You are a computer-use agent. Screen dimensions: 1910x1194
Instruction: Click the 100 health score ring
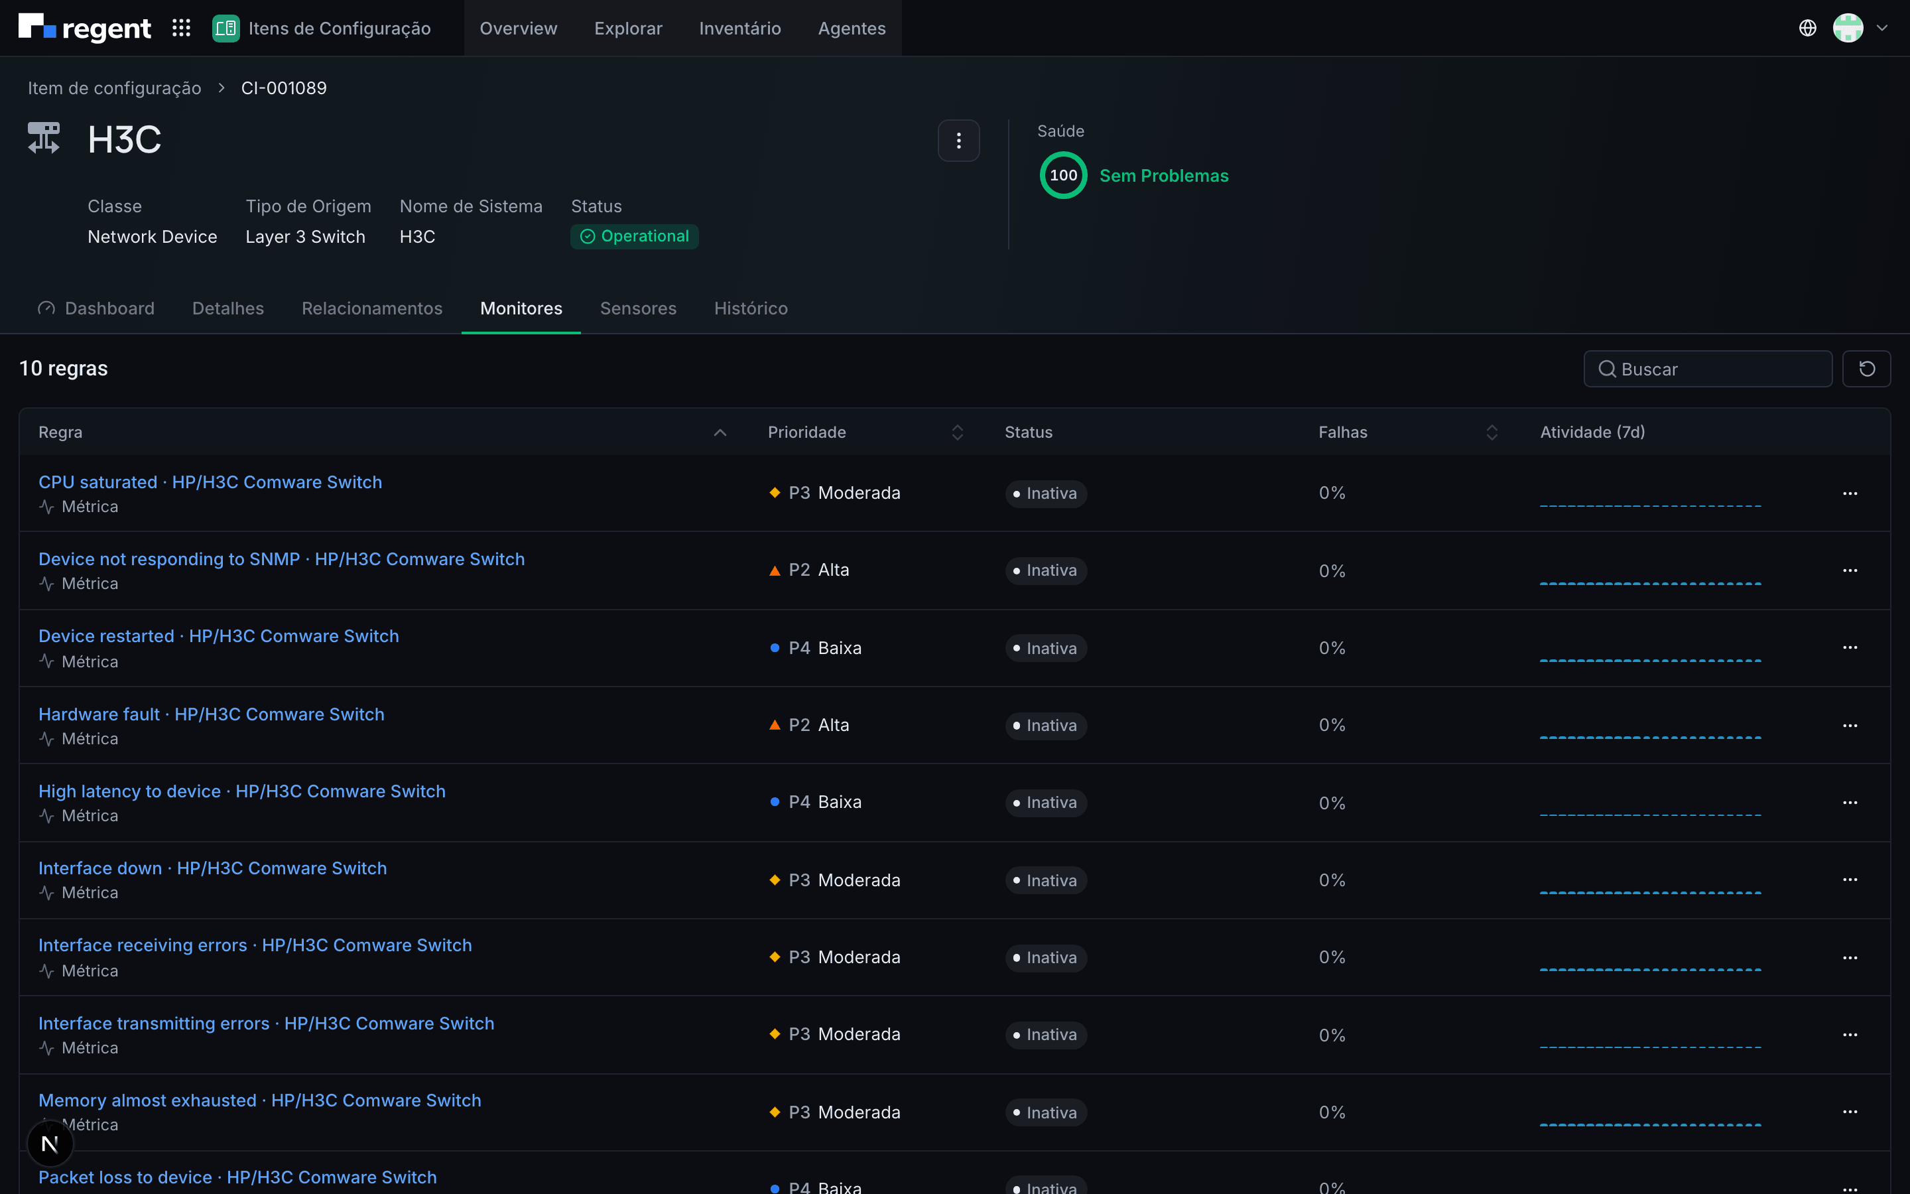click(1063, 175)
